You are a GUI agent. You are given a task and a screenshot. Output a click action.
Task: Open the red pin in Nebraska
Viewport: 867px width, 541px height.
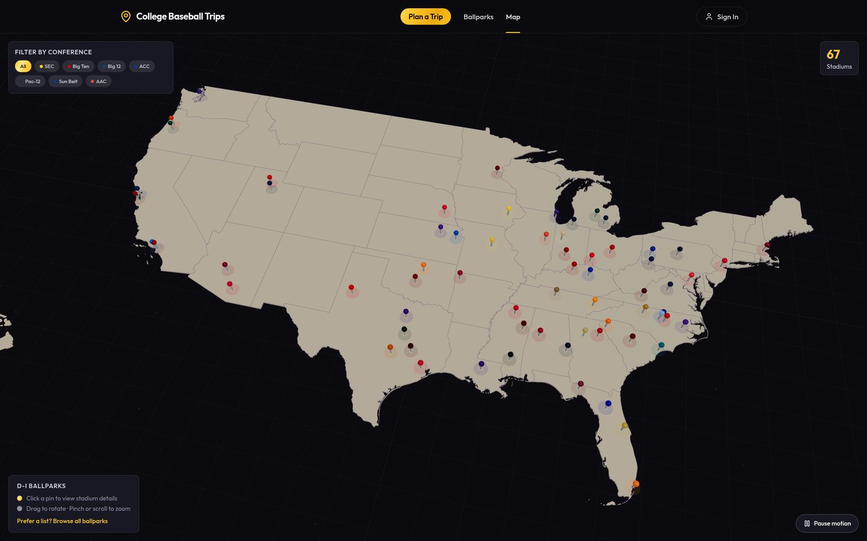pyautogui.click(x=445, y=208)
